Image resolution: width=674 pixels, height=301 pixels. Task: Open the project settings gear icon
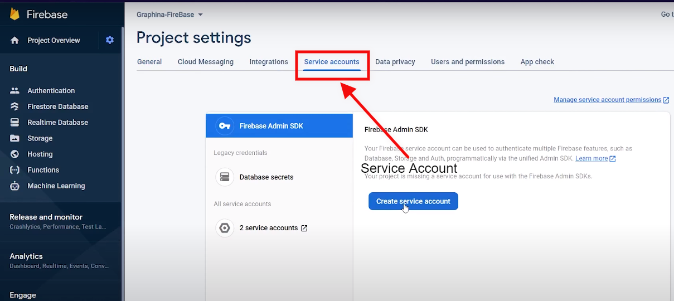[x=110, y=40]
